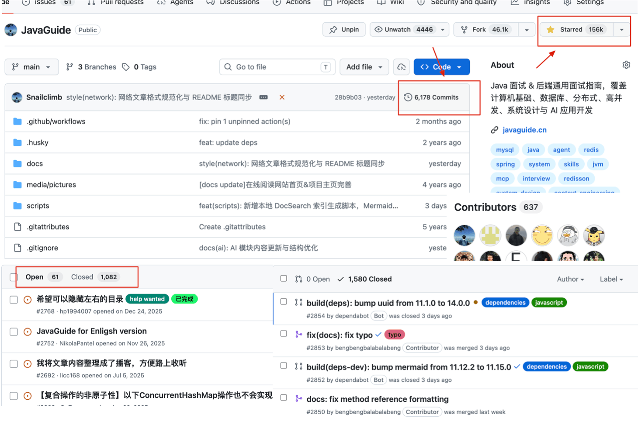
Task: Click open-issue icon for JavaGuide for Enligsh version
Action: (x=28, y=332)
